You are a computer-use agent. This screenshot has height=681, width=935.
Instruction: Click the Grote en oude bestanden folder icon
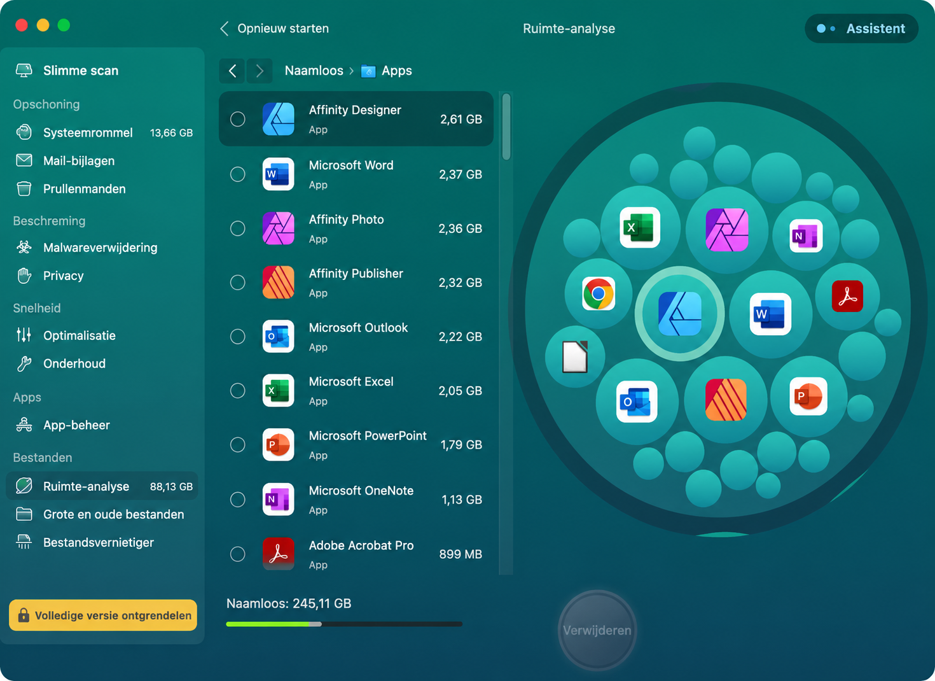[24, 514]
